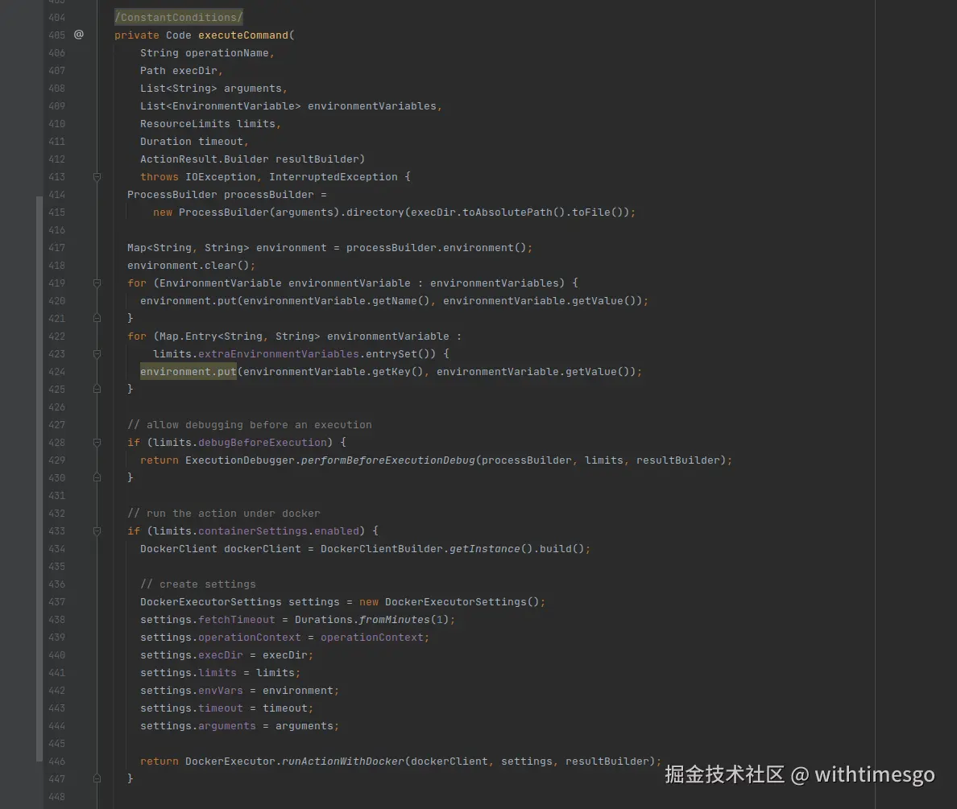The width and height of the screenshot is (957, 809).
Task: Click the executeCommand method name
Action: (x=243, y=35)
